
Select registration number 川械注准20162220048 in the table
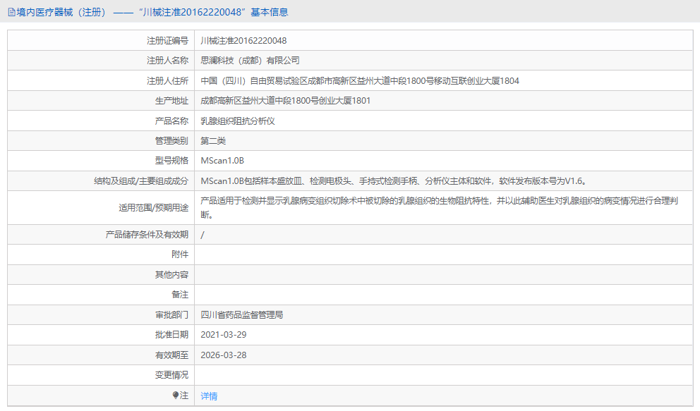[243, 40]
